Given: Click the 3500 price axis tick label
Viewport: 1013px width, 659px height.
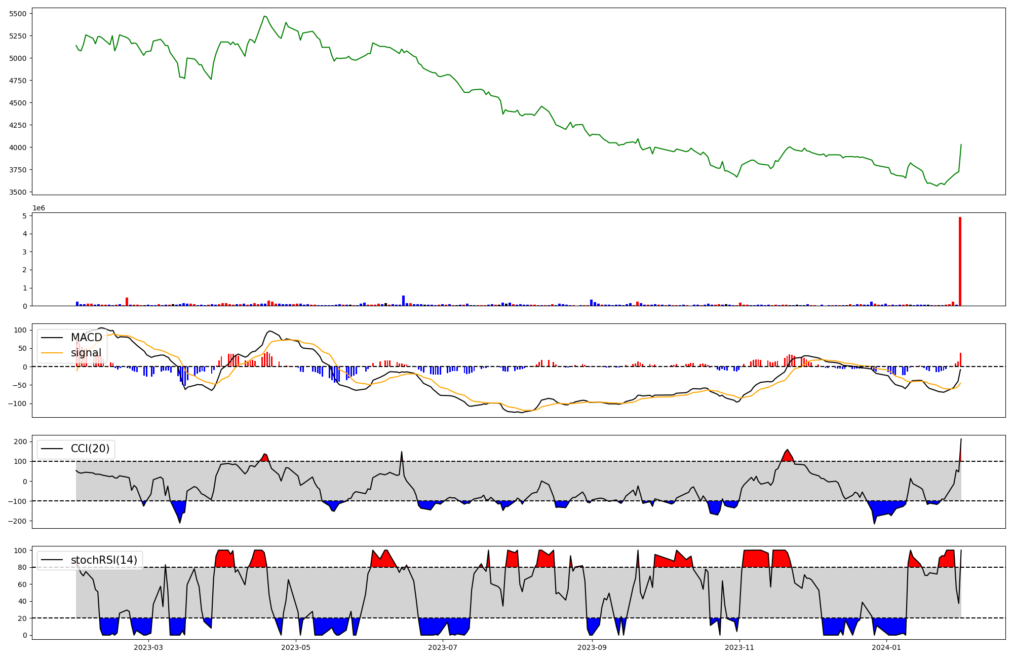Looking at the screenshot, I should [x=18, y=192].
